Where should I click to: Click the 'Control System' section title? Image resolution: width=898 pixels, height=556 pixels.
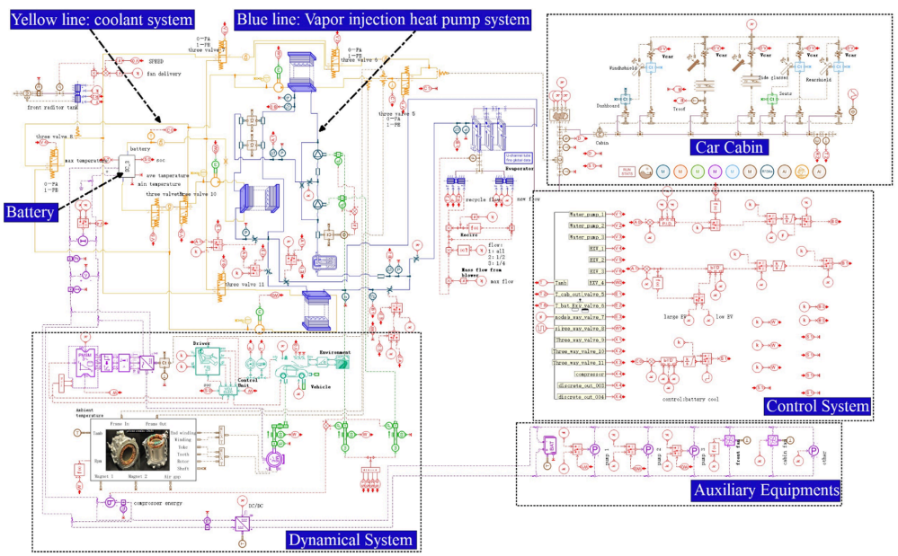[818, 406]
